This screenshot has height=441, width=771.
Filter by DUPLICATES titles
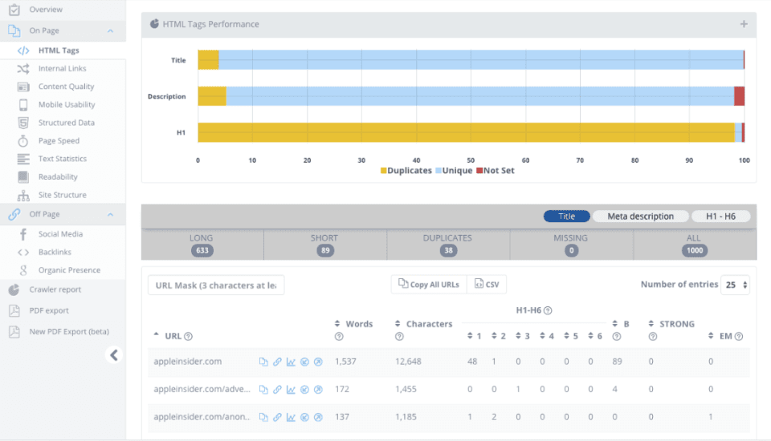[448, 244]
